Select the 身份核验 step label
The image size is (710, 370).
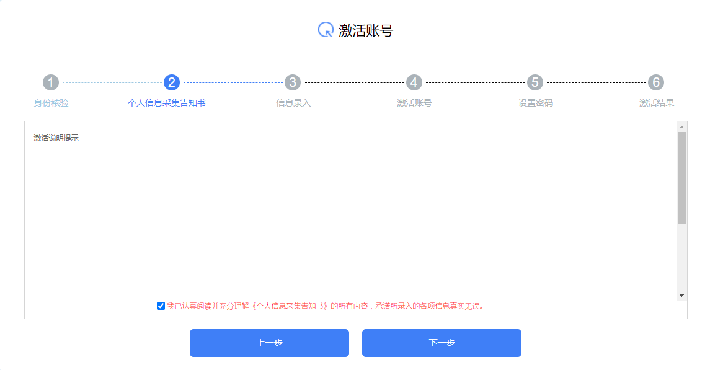[x=51, y=103]
